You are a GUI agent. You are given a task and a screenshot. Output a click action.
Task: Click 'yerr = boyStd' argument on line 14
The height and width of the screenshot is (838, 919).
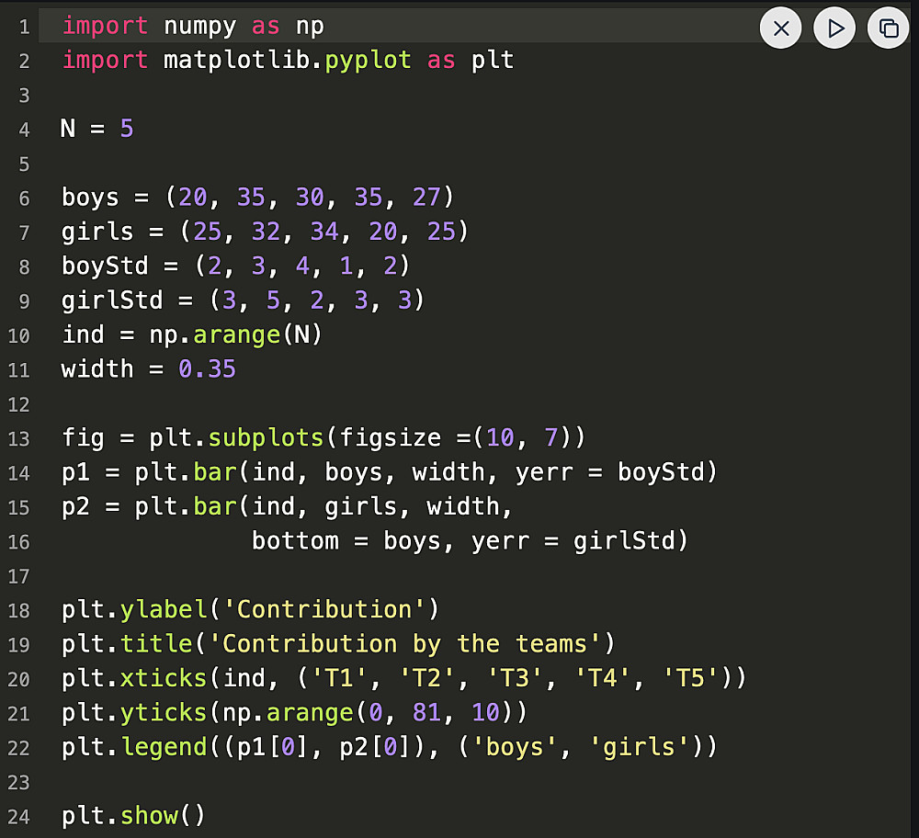pos(609,472)
